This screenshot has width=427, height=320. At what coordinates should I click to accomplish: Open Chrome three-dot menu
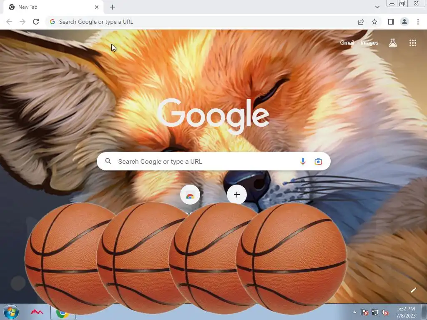[x=418, y=22]
